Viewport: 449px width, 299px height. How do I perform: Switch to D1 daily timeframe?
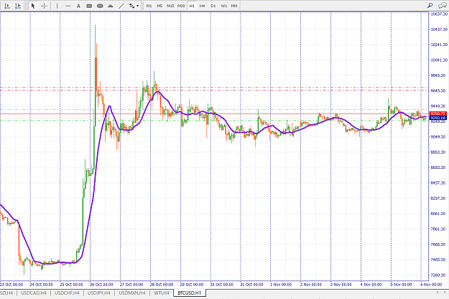213,6
